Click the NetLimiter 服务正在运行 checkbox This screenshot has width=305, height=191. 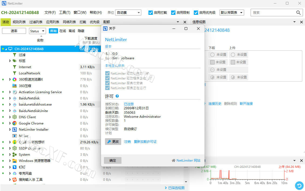pyautogui.click(x=107, y=88)
